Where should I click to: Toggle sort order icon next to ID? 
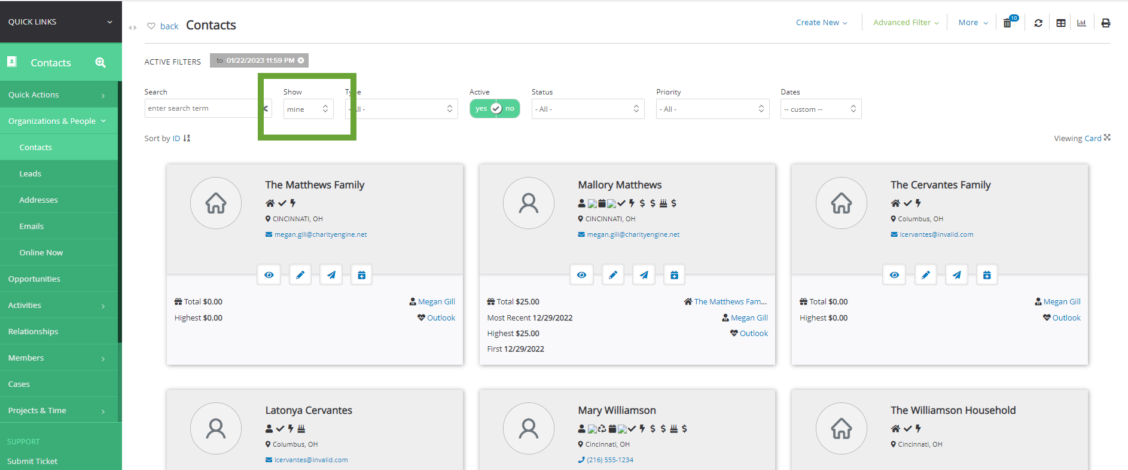[187, 138]
